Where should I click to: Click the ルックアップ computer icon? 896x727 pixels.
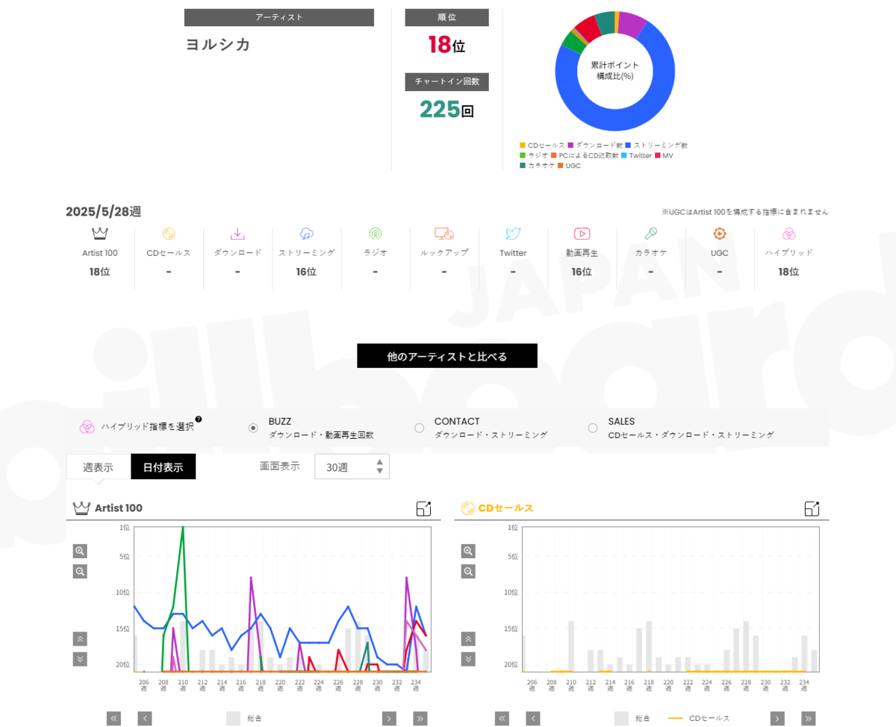click(x=444, y=234)
